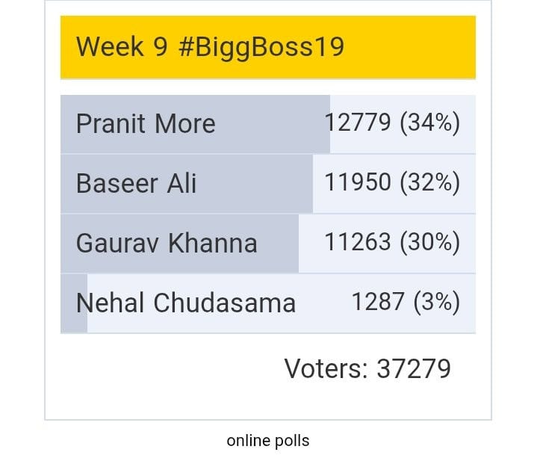Click the "Voters: 37279" total text
The image size is (537, 458).
[367, 368]
